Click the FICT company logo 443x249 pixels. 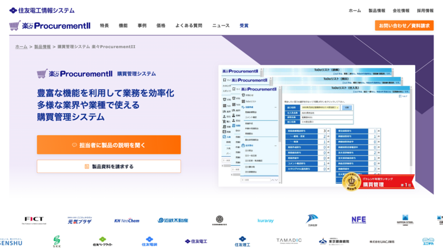click(x=34, y=220)
